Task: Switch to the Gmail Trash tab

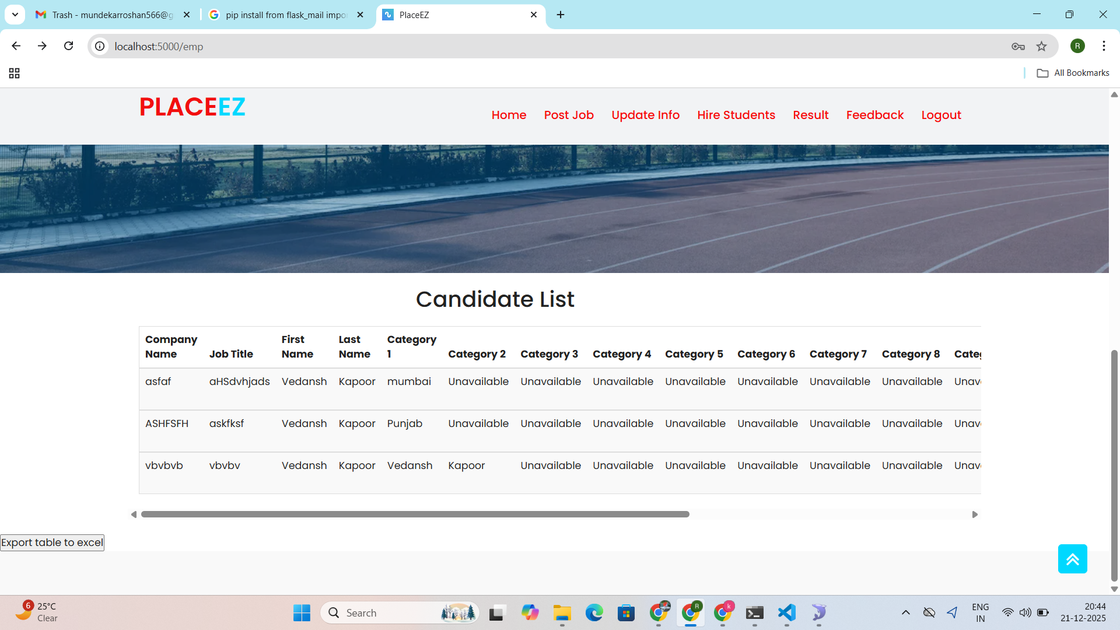Action: [112, 15]
